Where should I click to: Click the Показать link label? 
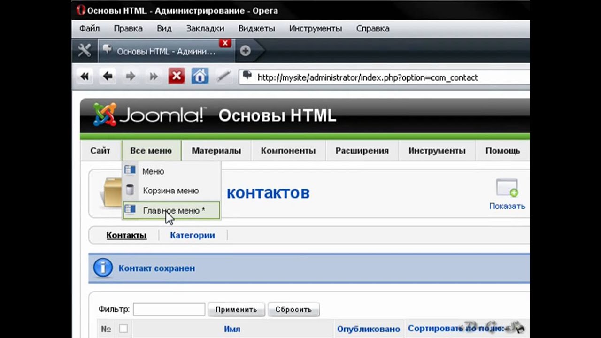[x=507, y=206]
